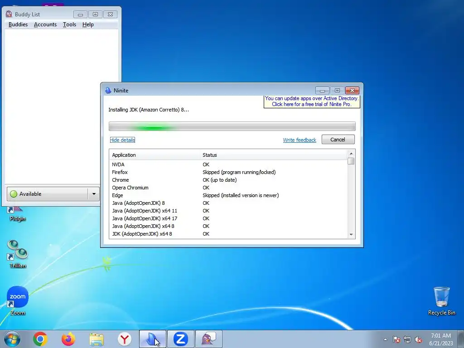Minimize the Ninite window
The width and height of the screenshot is (464, 348).
pyautogui.click(x=323, y=91)
